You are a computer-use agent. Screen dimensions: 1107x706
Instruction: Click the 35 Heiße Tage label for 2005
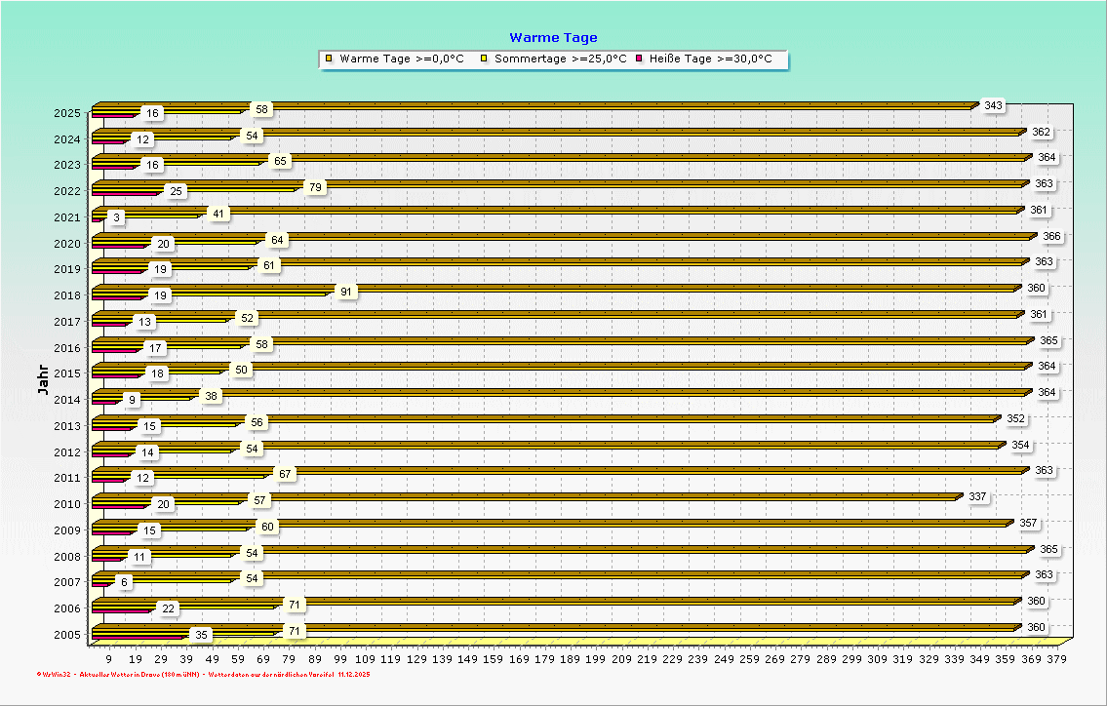tap(202, 635)
